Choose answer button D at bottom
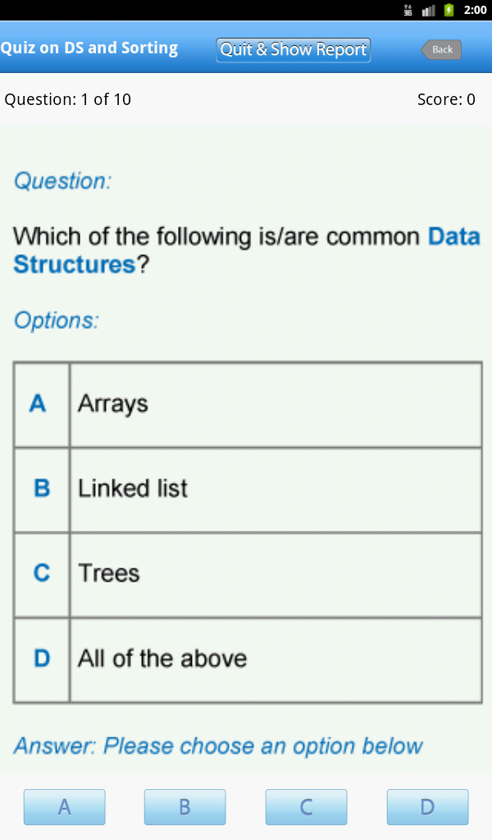 point(427,807)
